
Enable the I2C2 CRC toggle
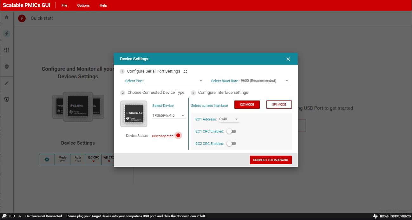tap(231, 144)
